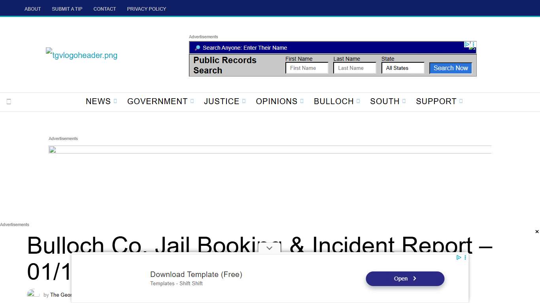Image resolution: width=540 pixels, height=303 pixels.
Task: Open the three-dot menu on top advertisement
Action: [473, 44]
